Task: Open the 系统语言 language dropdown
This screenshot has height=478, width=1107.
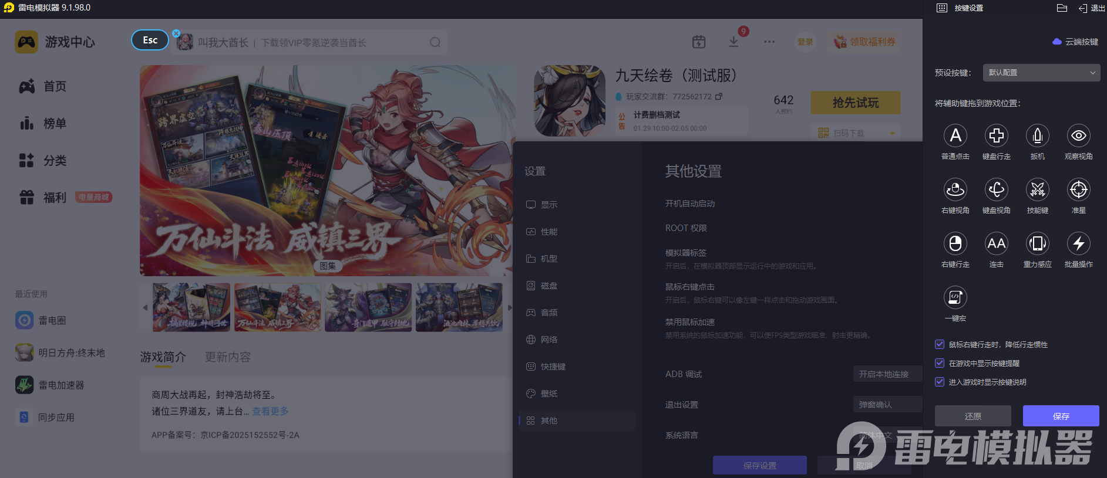Action: pos(887,435)
